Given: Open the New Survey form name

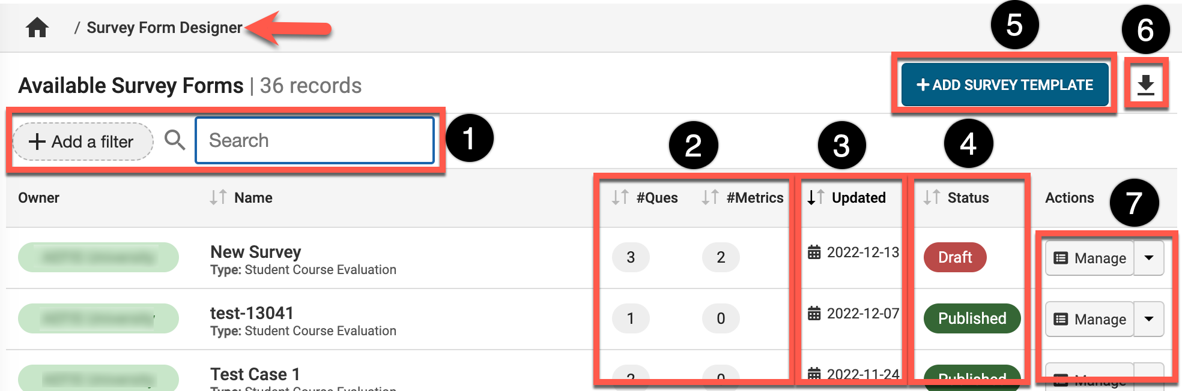Looking at the screenshot, I should [255, 252].
